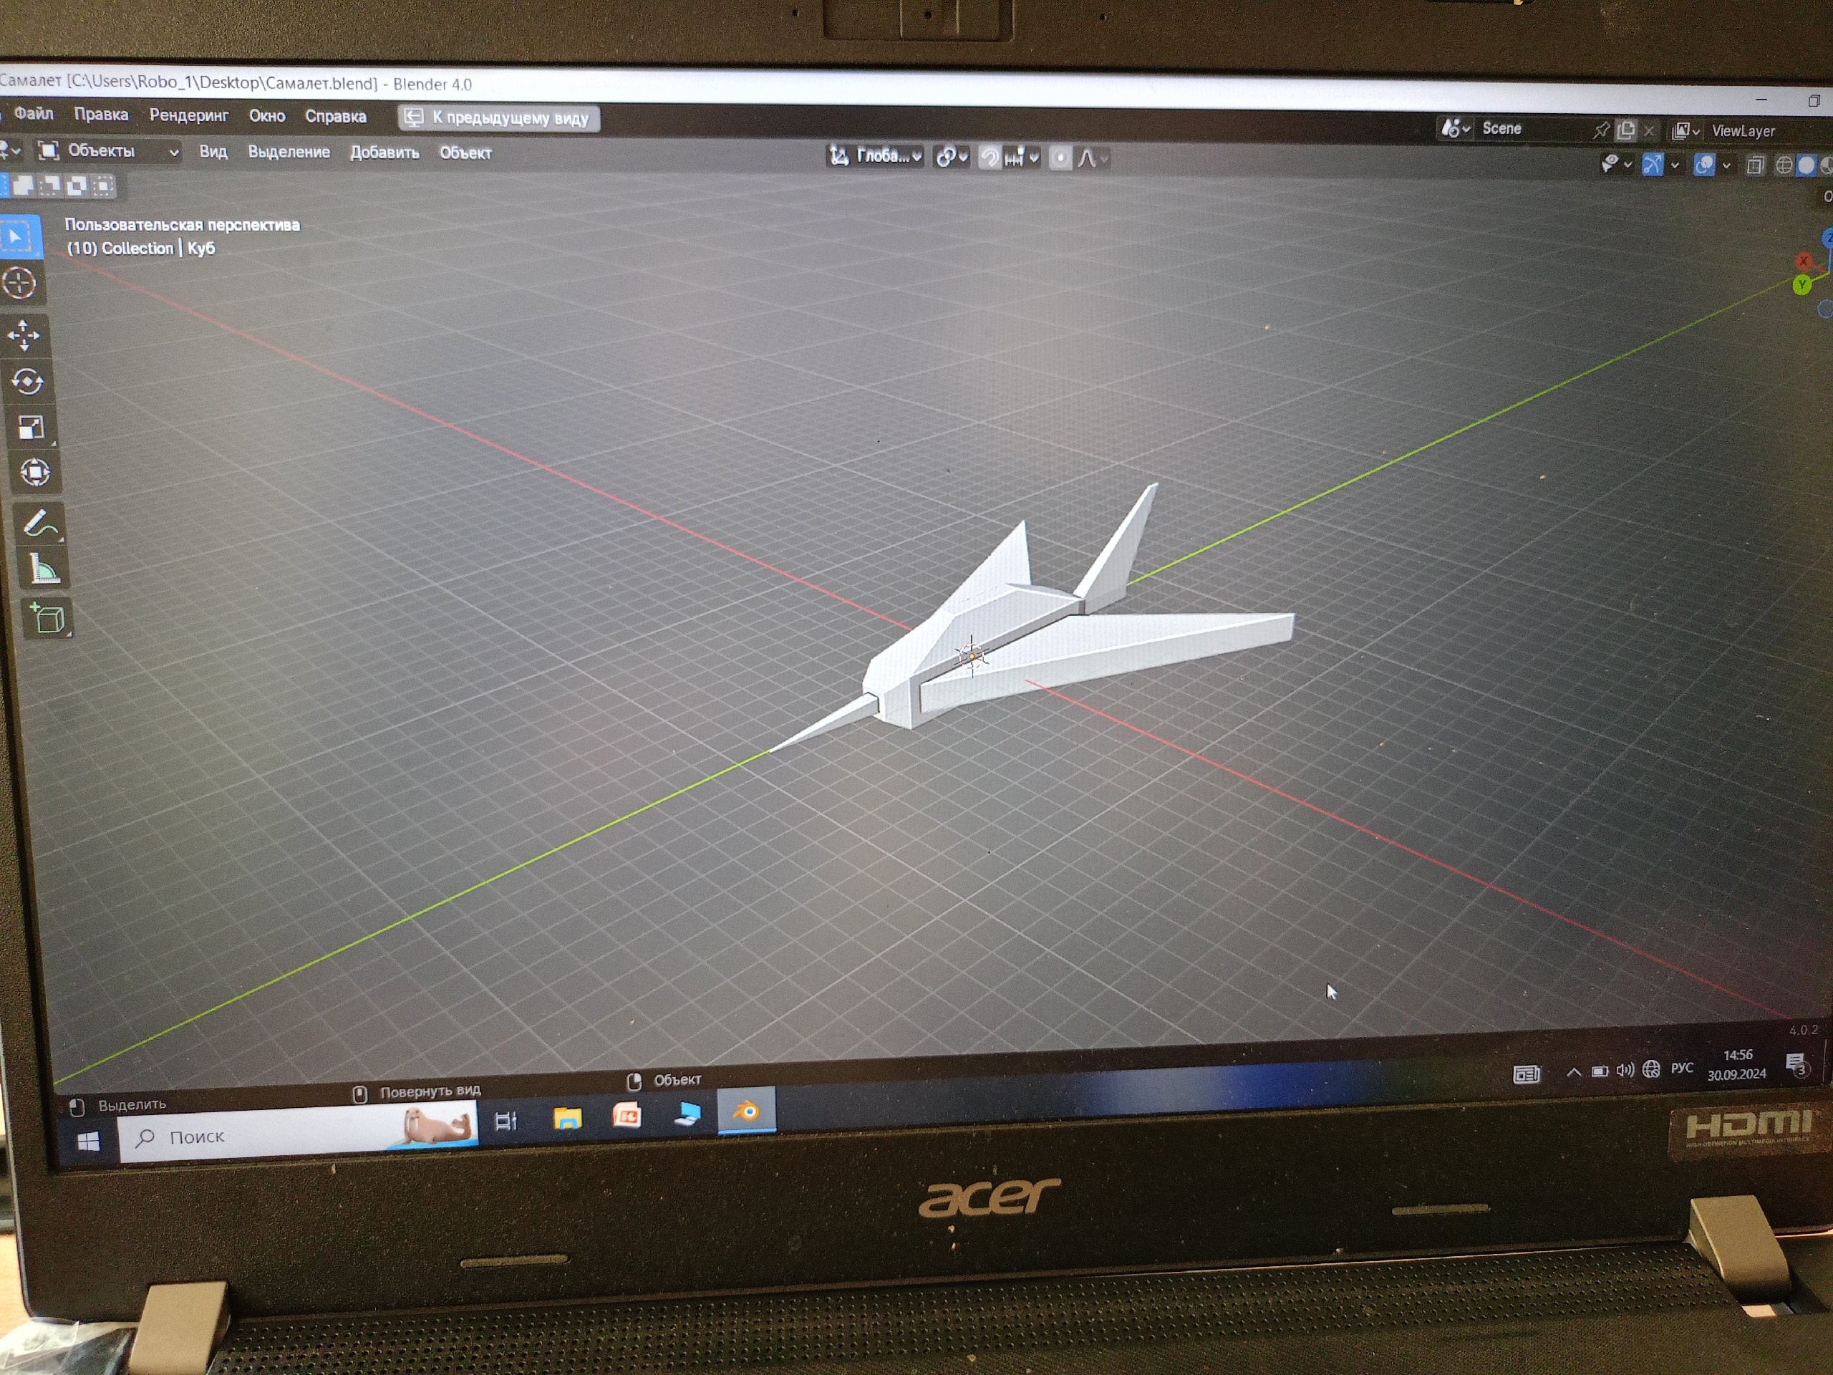
Task: Open proportional falloff curve dropdown
Action: coord(1092,158)
